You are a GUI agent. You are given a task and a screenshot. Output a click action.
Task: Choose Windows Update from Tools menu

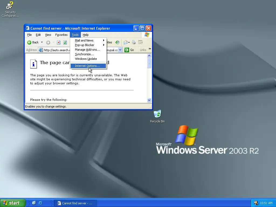88,59
